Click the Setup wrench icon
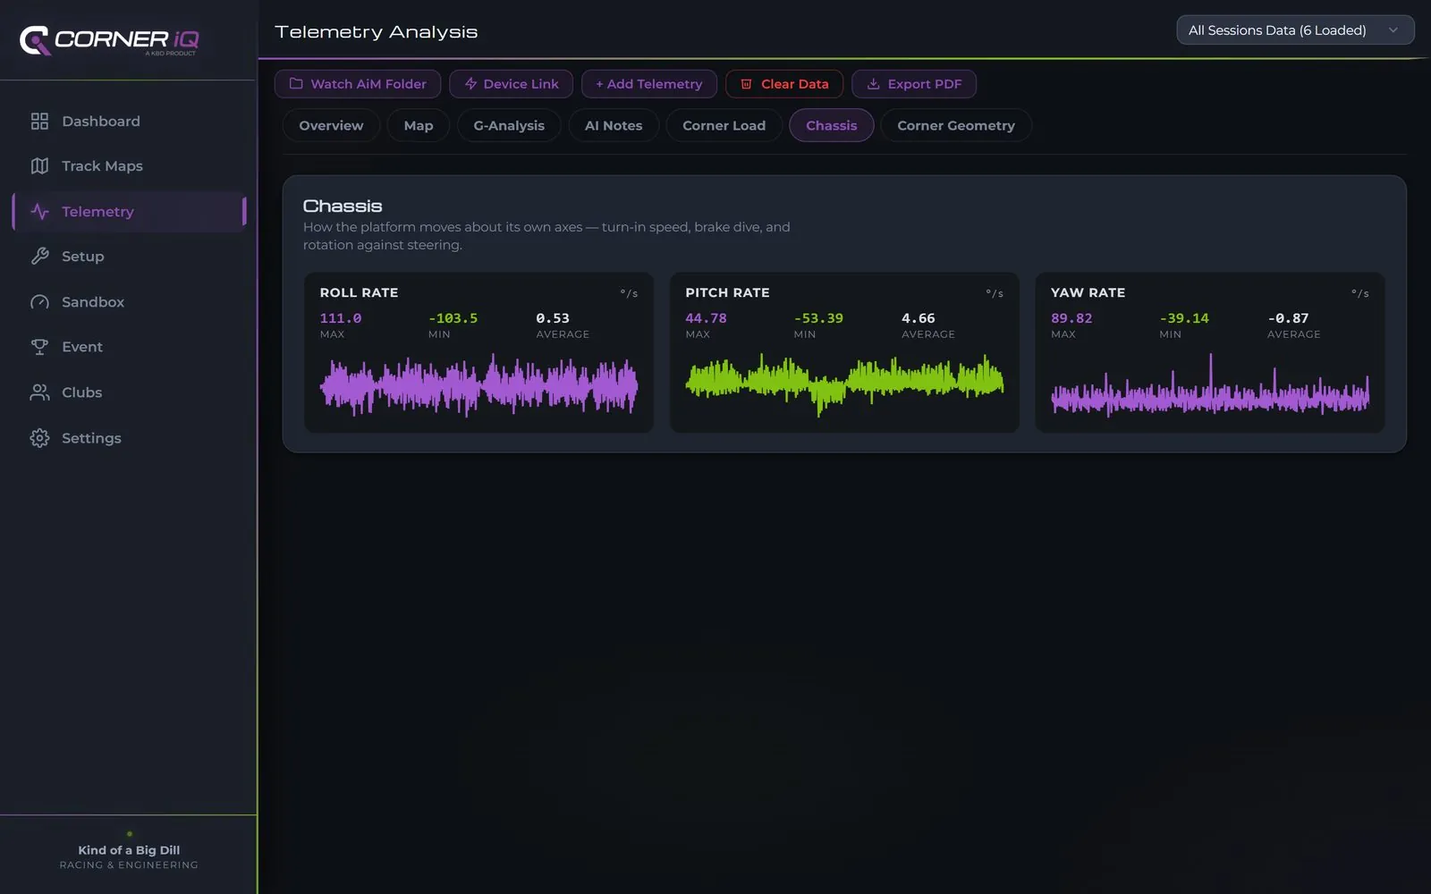 point(39,257)
